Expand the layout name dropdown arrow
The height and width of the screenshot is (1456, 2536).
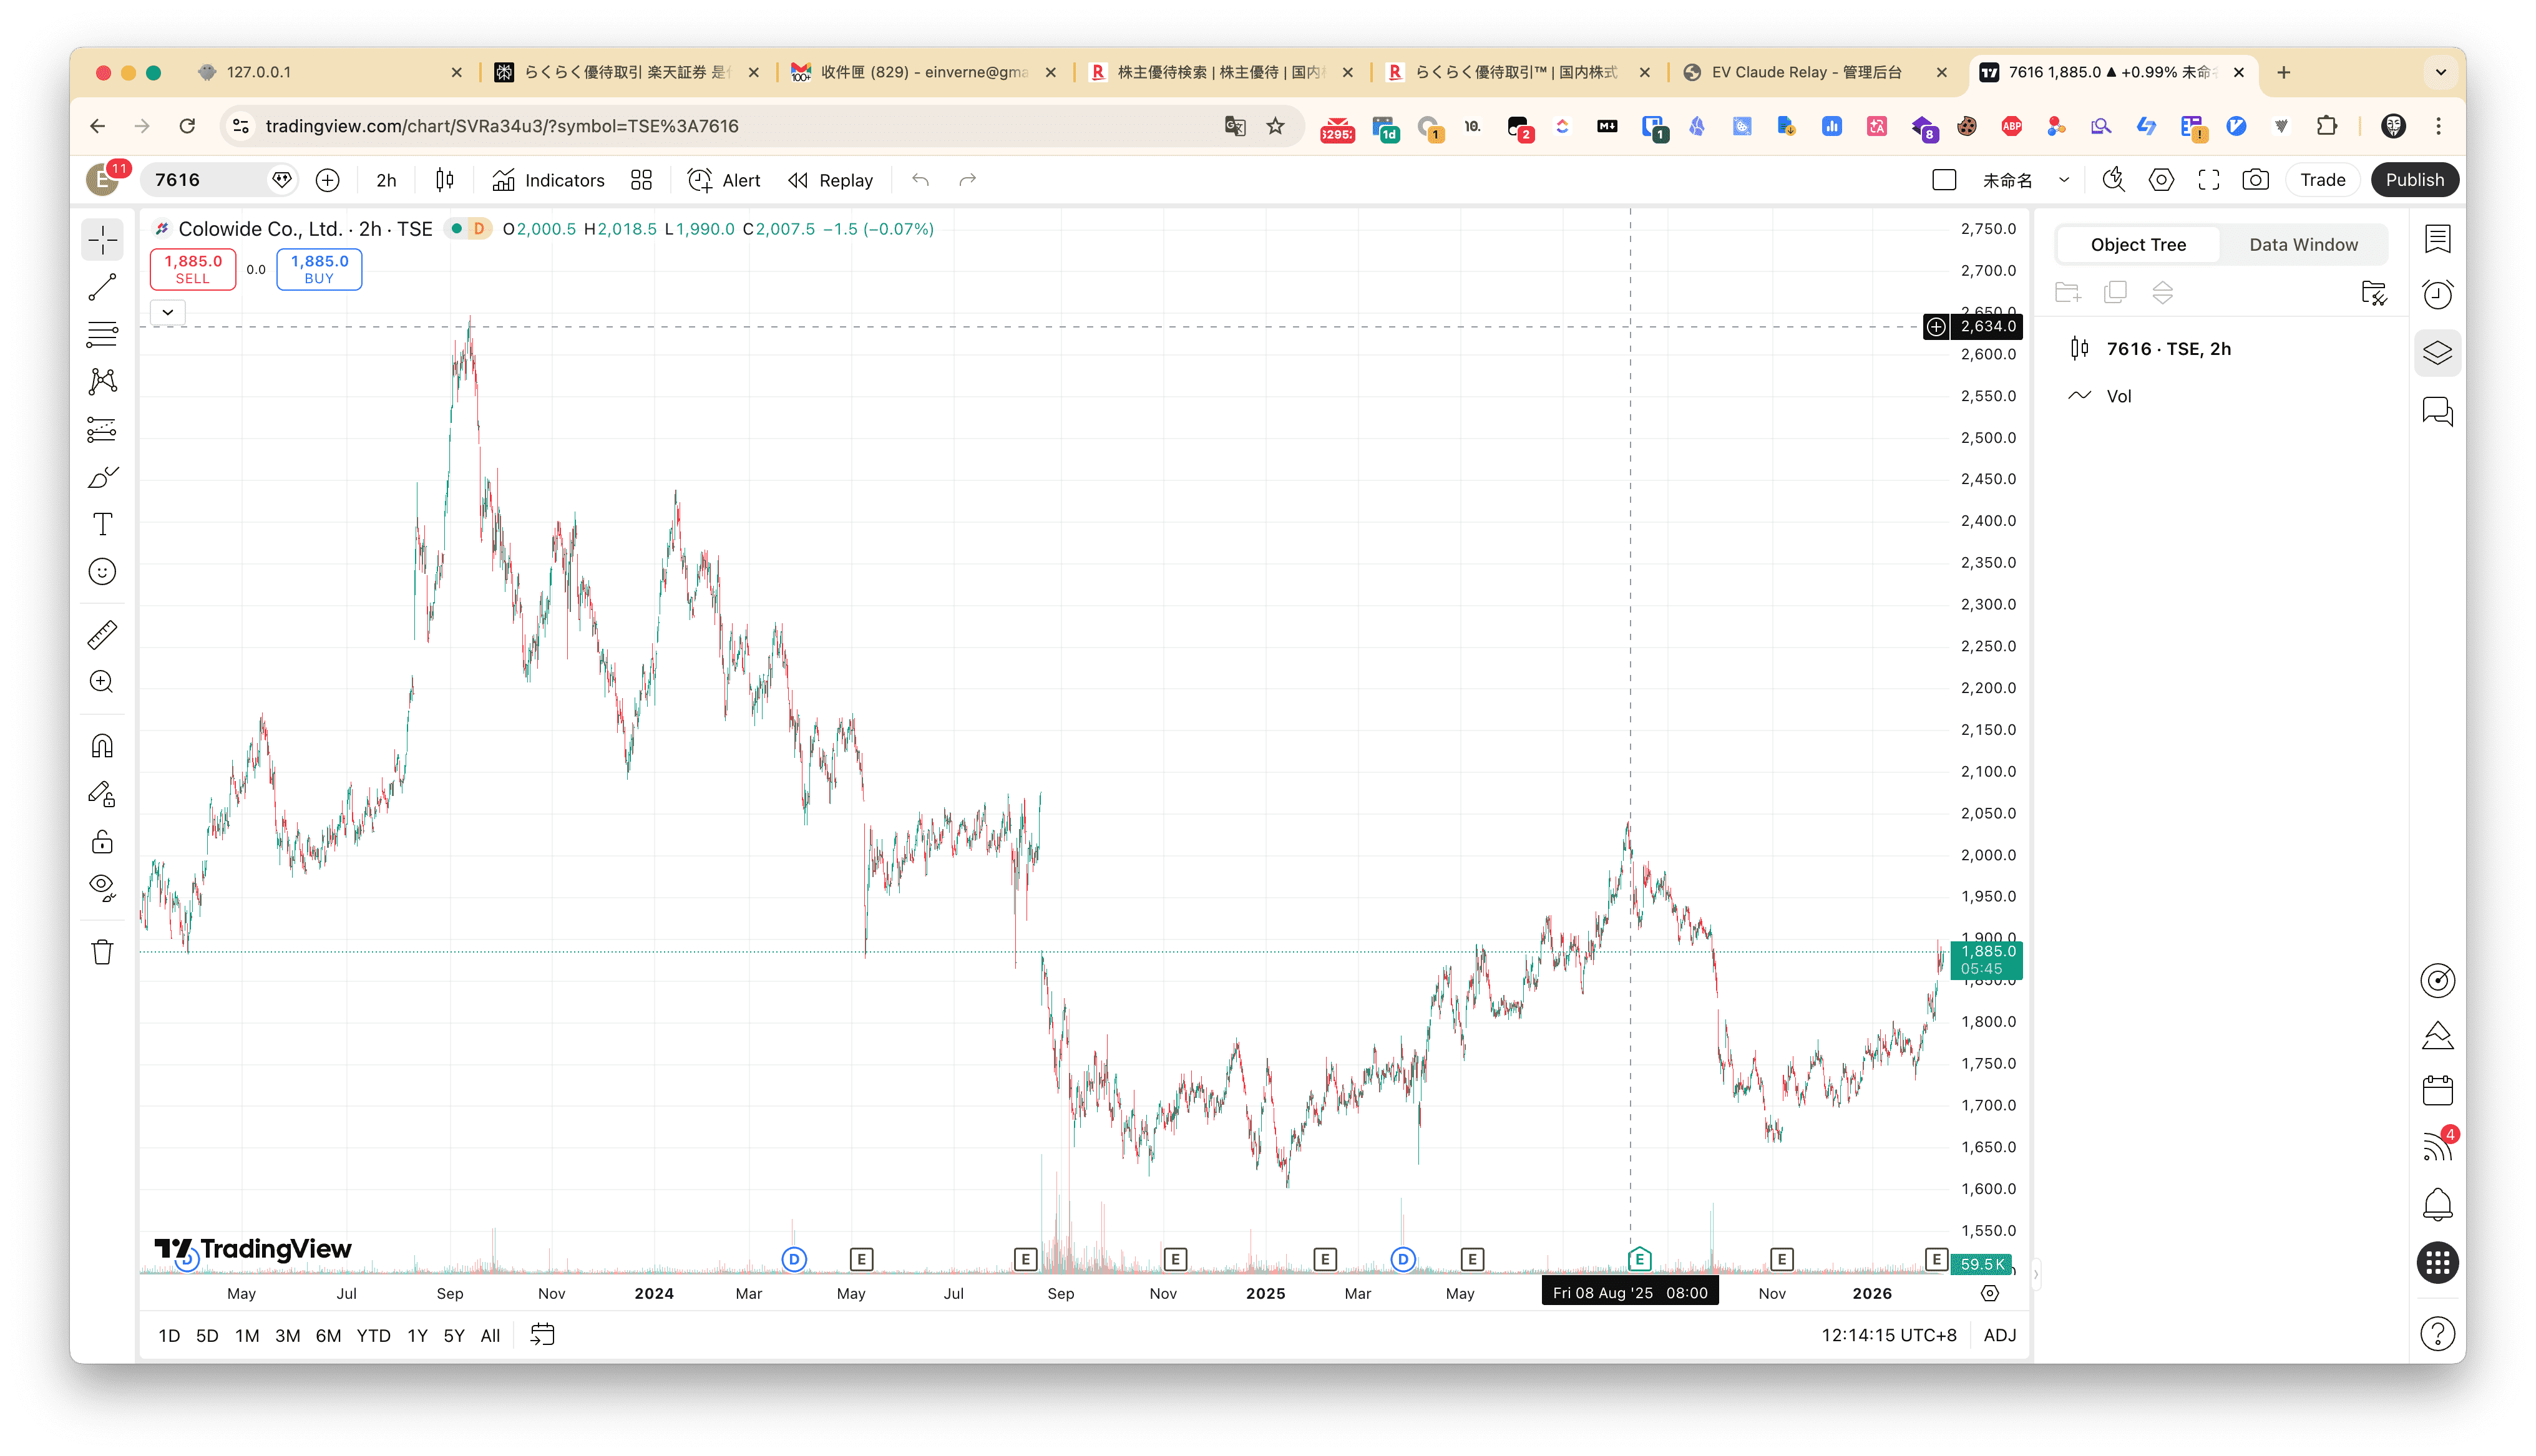click(2063, 180)
